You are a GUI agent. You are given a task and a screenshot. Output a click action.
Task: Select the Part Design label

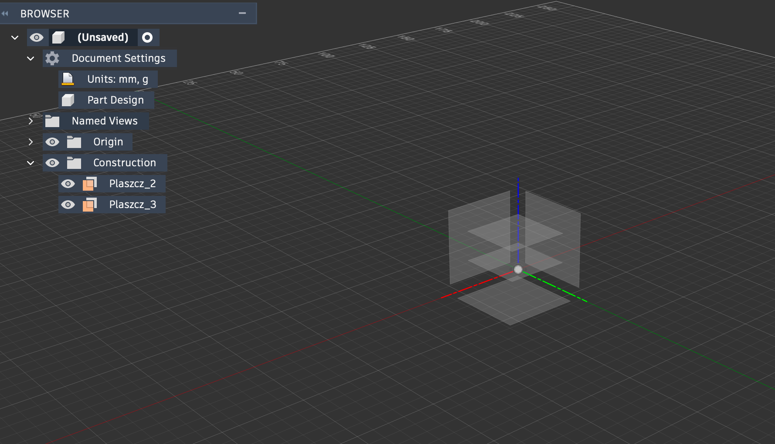(x=116, y=100)
